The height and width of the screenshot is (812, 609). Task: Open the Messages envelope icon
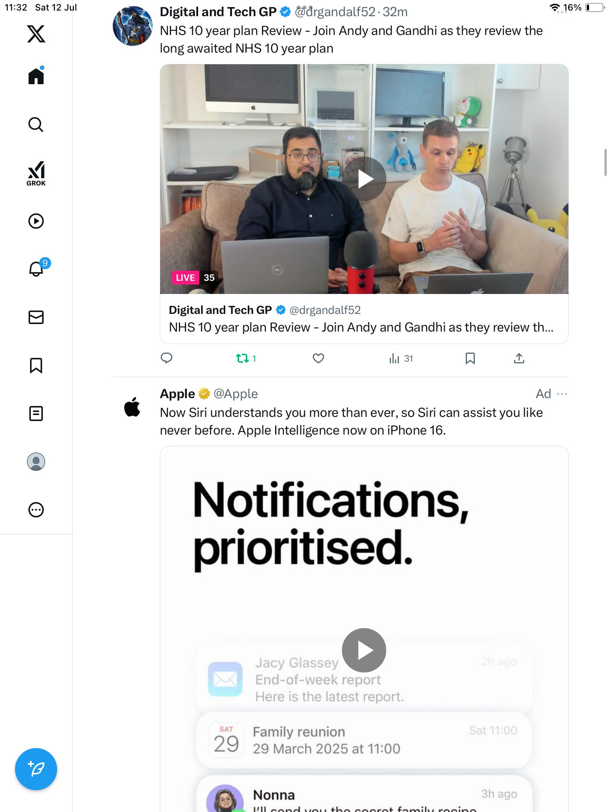click(x=36, y=317)
